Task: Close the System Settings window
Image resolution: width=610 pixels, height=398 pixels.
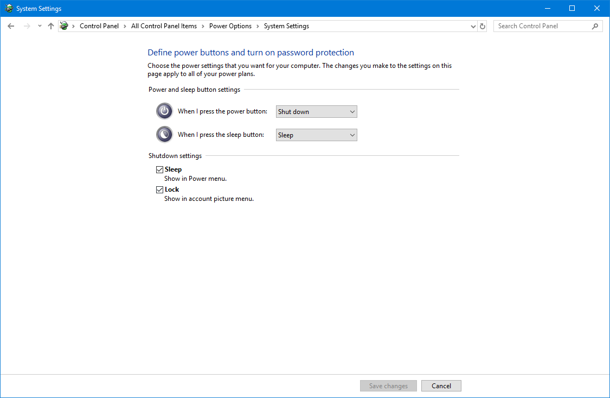Action: 597,8
